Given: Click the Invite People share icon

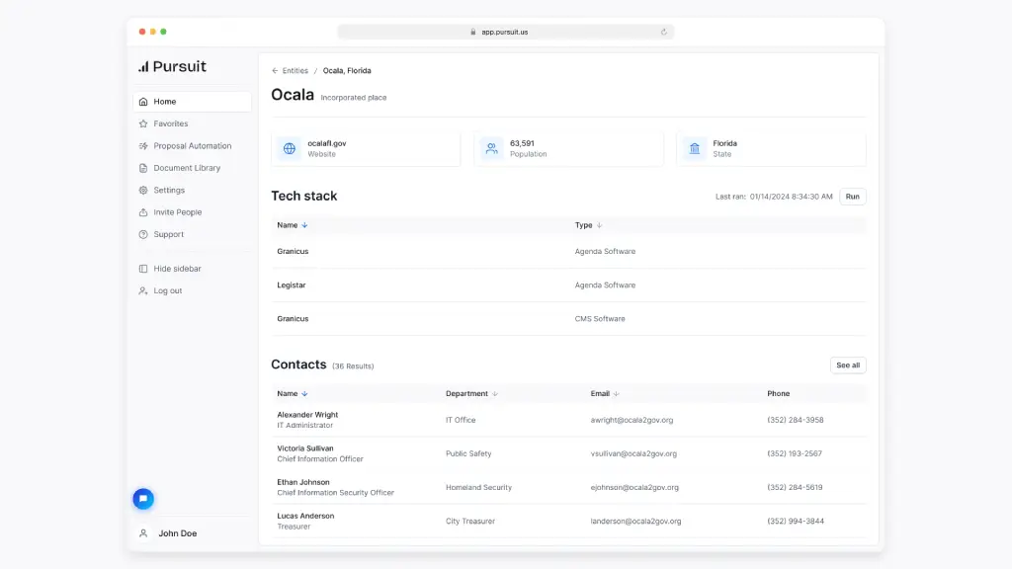Looking at the screenshot, I should (143, 212).
